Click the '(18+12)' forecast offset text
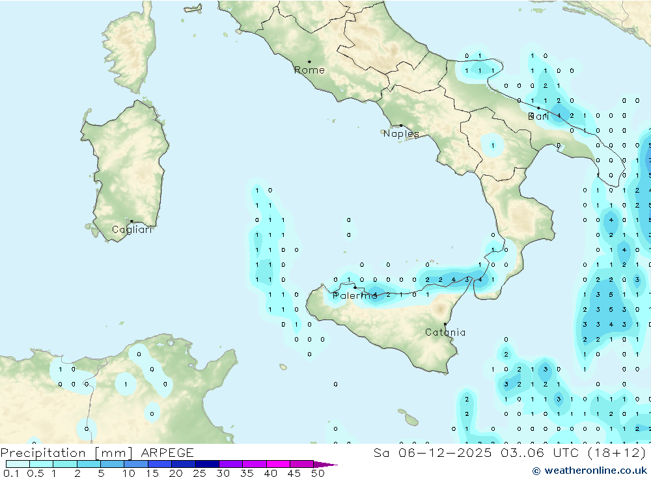This screenshot has height=477, width=651. click(x=616, y=453)
